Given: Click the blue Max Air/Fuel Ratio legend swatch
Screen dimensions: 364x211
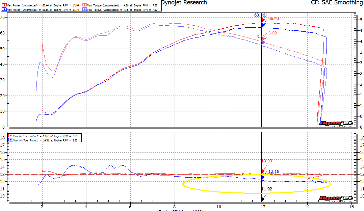Looking at the screenshot, I should (x=11, y=140).
